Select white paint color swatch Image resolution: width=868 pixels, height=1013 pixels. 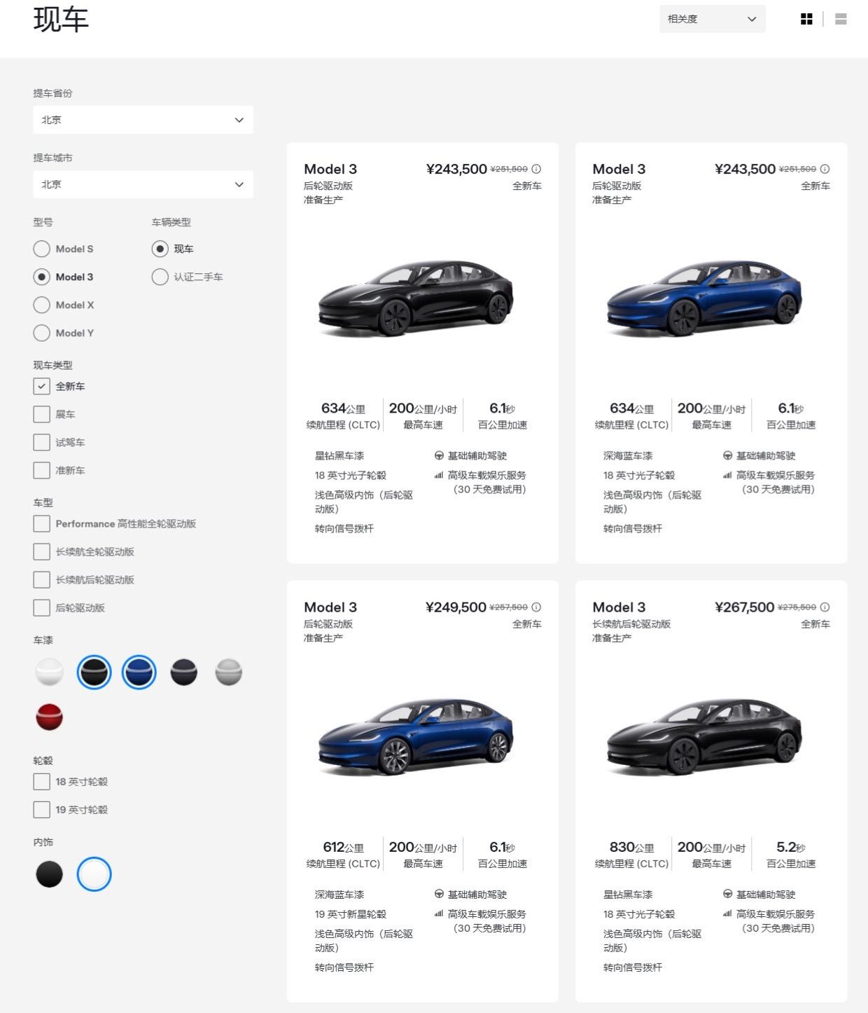click(49, 673)
